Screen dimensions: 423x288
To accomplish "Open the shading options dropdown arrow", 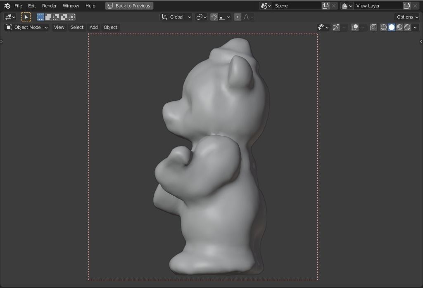I will [x=415, y=27].
